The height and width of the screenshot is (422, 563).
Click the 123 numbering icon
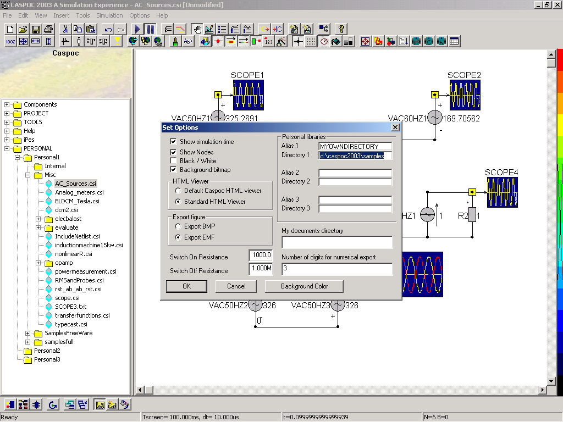click(268, 42)
